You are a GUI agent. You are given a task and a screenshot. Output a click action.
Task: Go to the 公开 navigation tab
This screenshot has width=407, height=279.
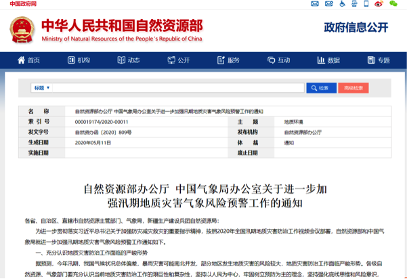[179, 60]
